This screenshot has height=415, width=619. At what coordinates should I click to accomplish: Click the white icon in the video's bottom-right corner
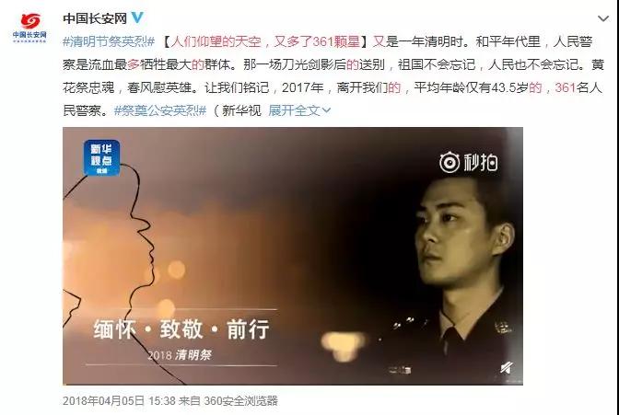(507, 368)
